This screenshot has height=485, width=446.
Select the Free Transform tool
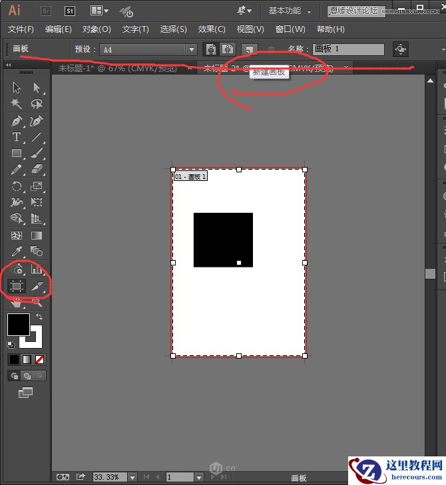coord(37,202)
